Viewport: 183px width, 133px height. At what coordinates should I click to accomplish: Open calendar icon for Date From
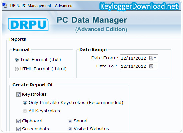tap(151, 58)
